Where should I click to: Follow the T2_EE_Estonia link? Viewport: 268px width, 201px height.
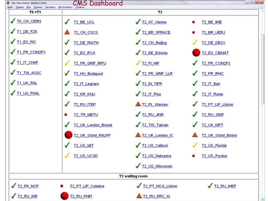click(x=155, y=53)
